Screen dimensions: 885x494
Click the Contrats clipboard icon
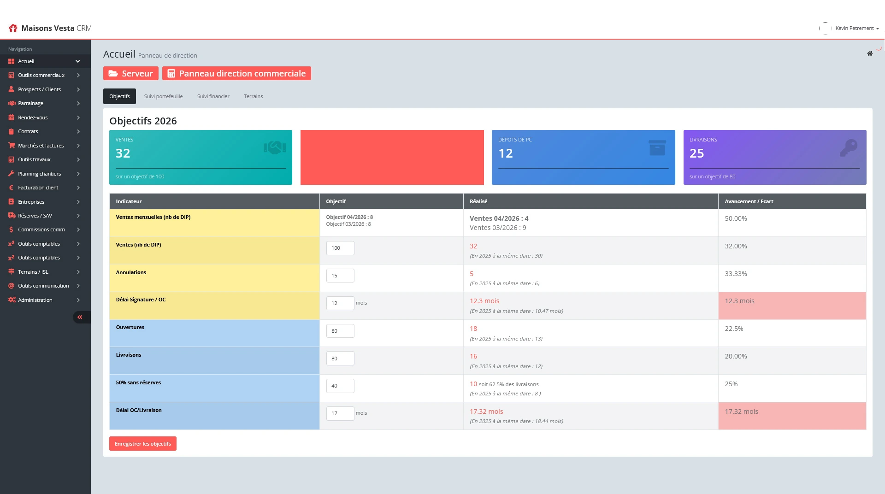coord(12,131)
